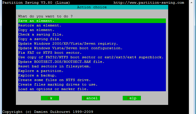Select "Create some files on NTFS drive."
Viewport: 196px width, 114px height.
click(92, 80)
